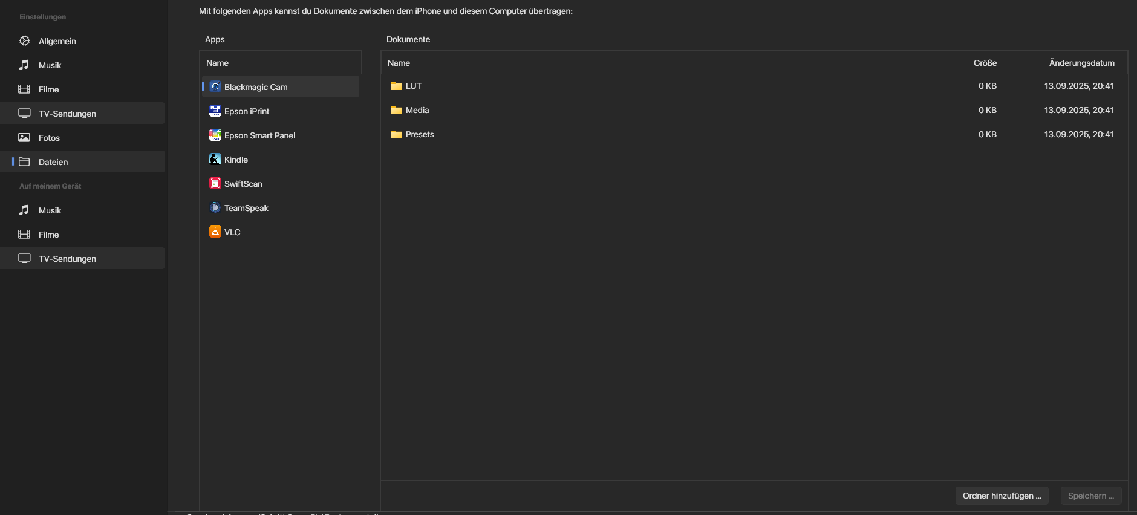The height and width of the screenshot is (515, 1137).
Task: Click the Ordner hinzufügen button
Action: tap(1002, 496)
